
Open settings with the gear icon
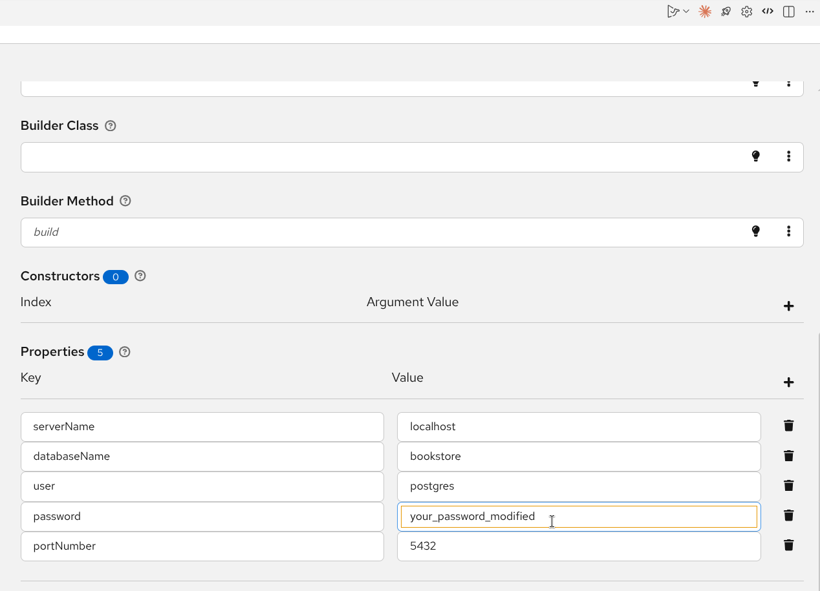pyautogui.click(x=747, y=12)
